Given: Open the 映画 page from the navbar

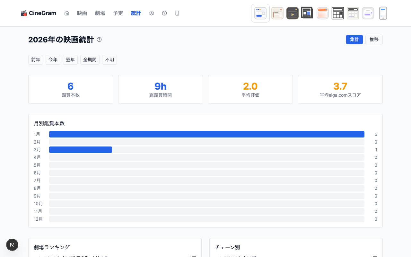Looking at the screenshot, I should click(x=82, y=13).
